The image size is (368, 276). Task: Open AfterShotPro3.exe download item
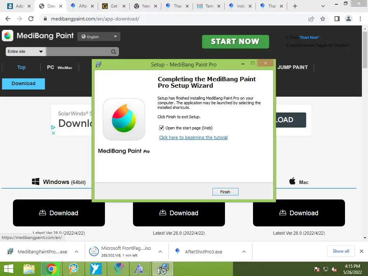(x=199, y=252)
